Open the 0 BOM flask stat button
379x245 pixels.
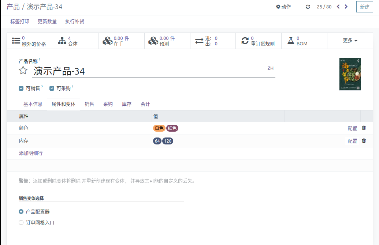point(304,41)
